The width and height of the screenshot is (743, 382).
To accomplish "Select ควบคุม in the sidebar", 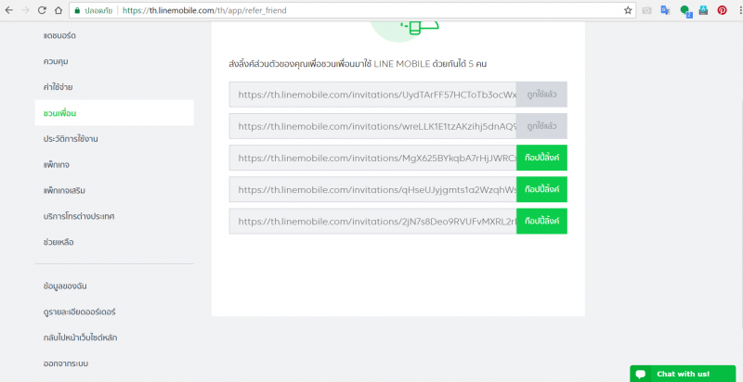I will (x=56, y=61).
